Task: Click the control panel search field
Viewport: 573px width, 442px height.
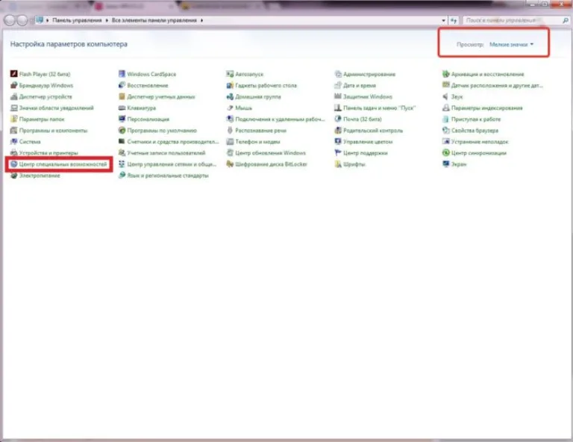Action: point(512,20)
